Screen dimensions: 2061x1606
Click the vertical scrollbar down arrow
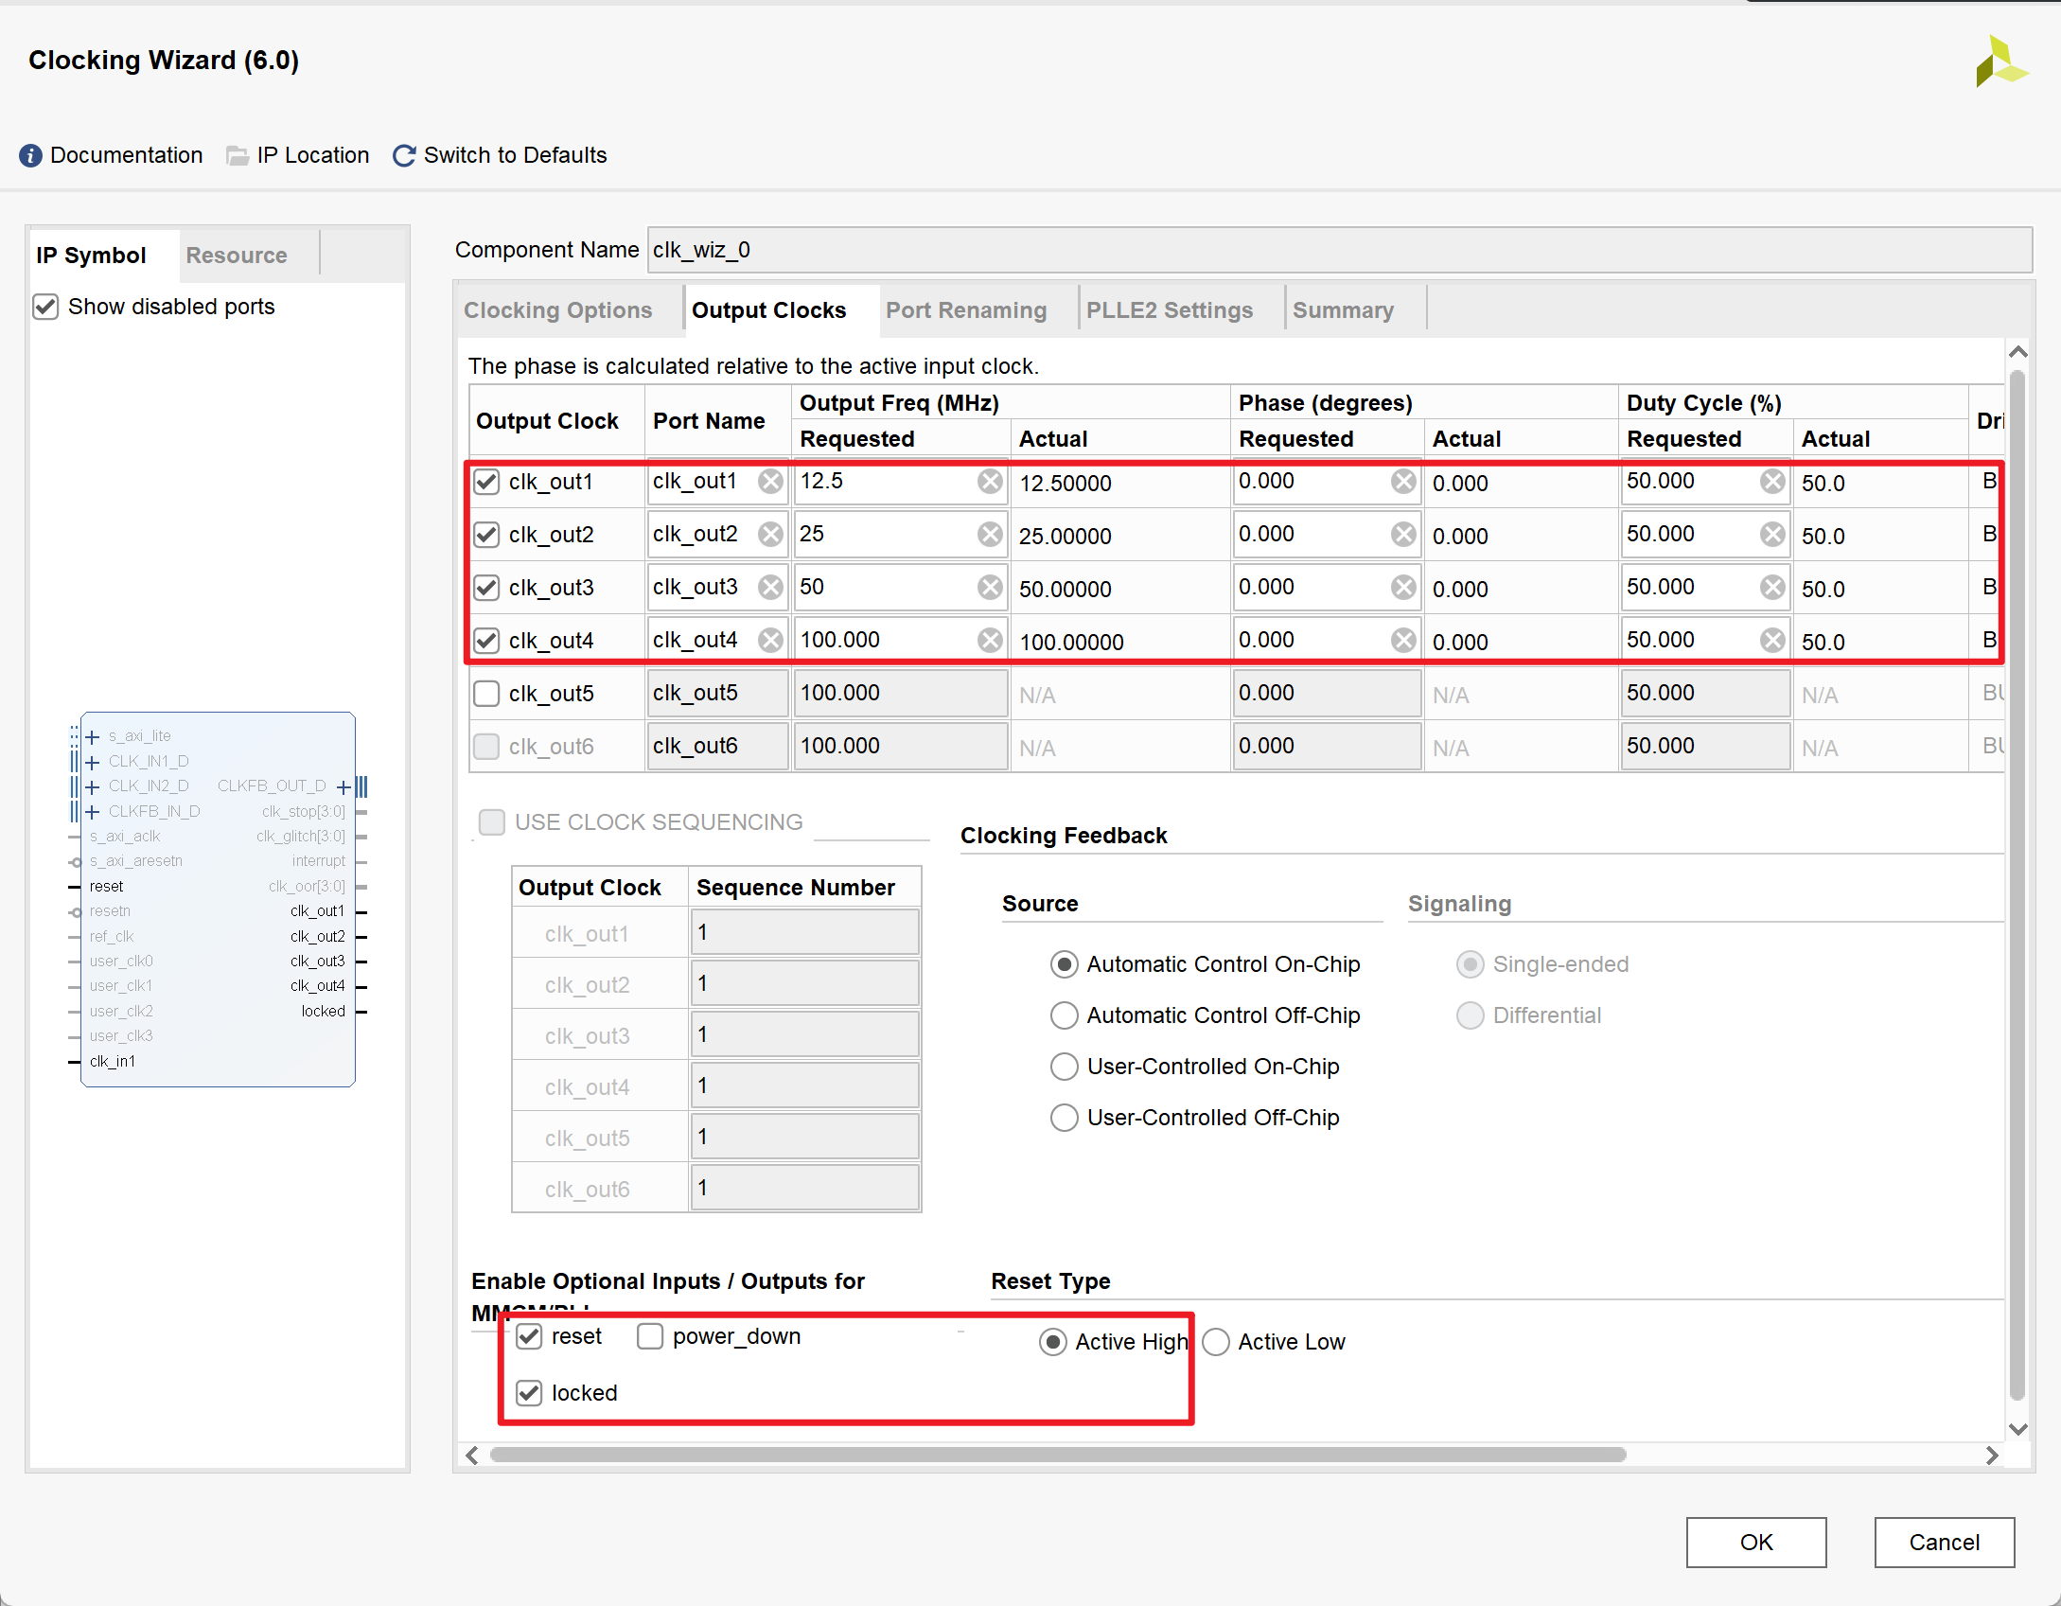tap(2017, 1429)
